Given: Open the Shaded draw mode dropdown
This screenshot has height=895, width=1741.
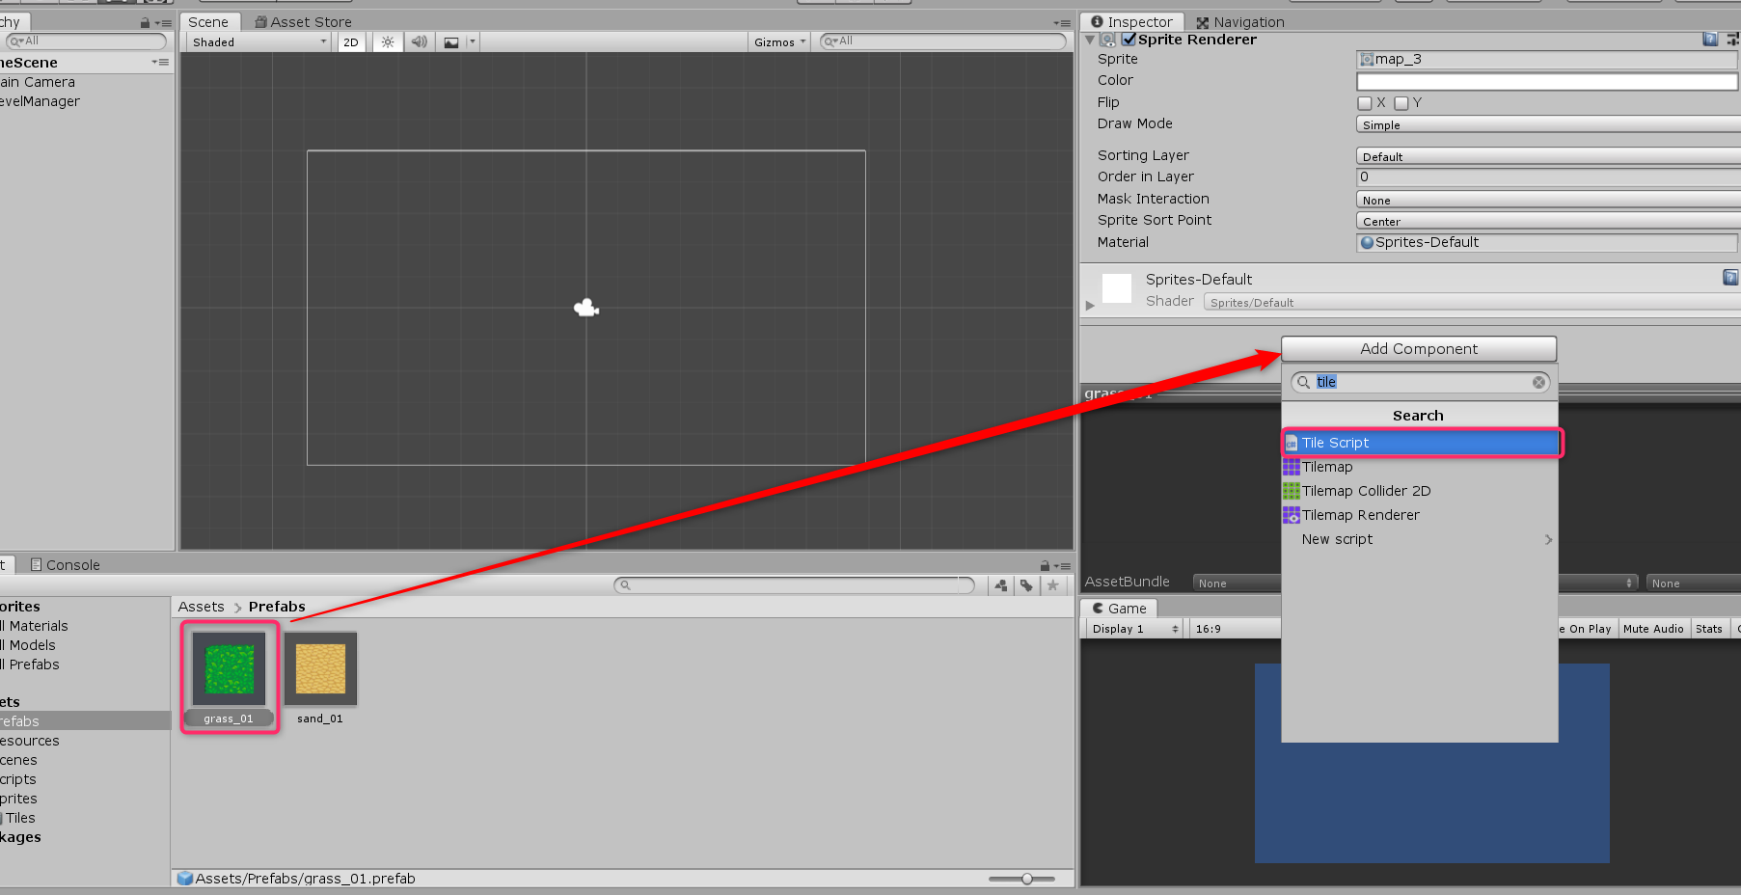Looking at the screenshot, I should tap(256, 41).
